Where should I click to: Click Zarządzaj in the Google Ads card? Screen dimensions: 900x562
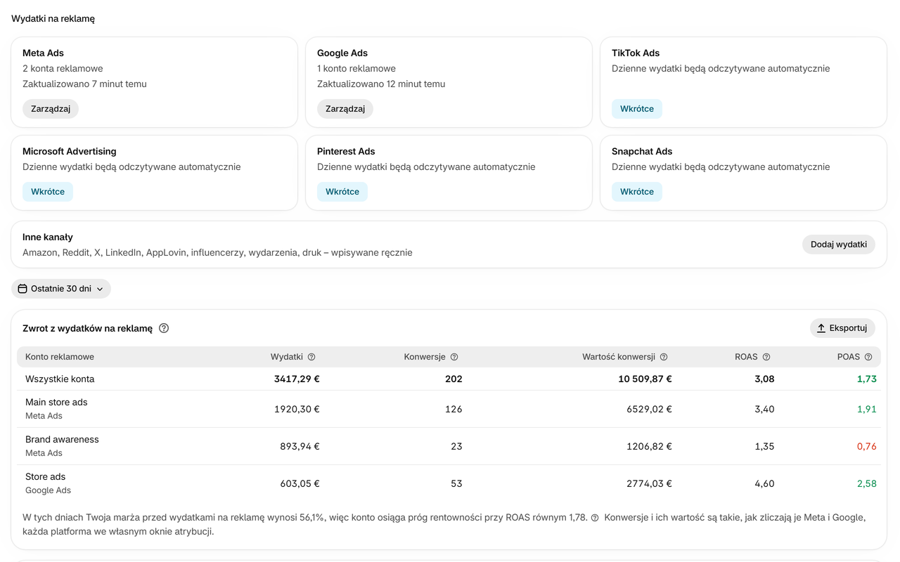tap(345, 109)
